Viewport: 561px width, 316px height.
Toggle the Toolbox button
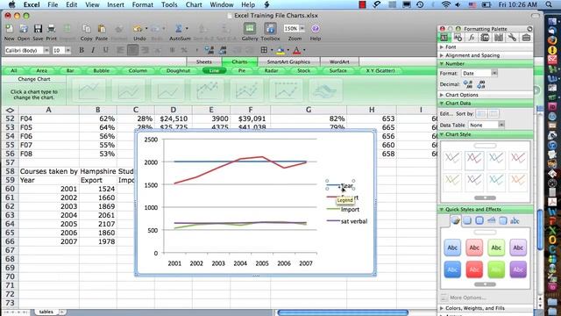[x=270, y=29]
